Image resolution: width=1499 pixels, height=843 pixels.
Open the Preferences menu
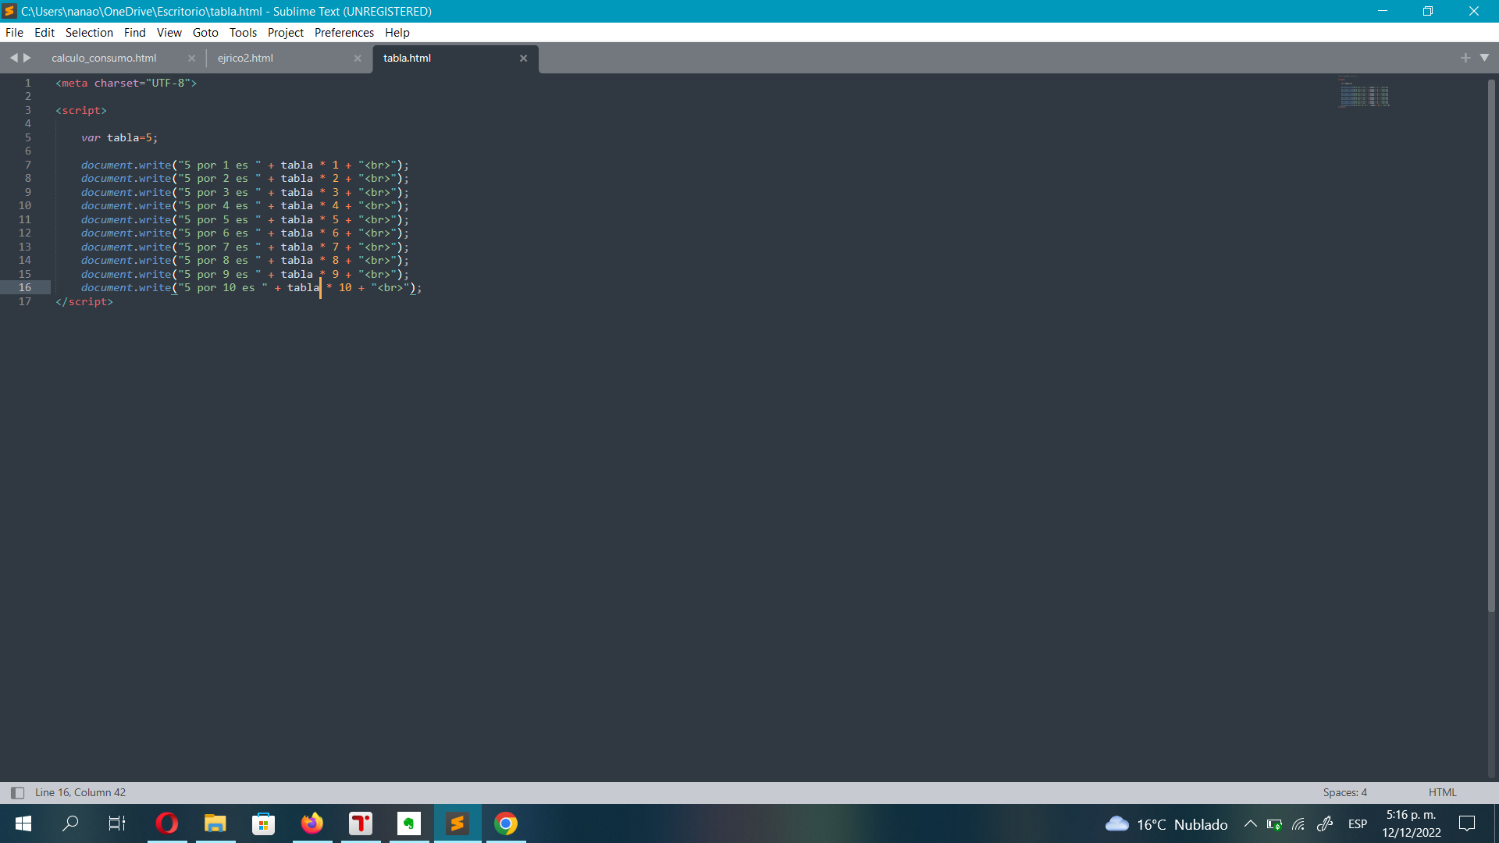[x=344, y=32]
